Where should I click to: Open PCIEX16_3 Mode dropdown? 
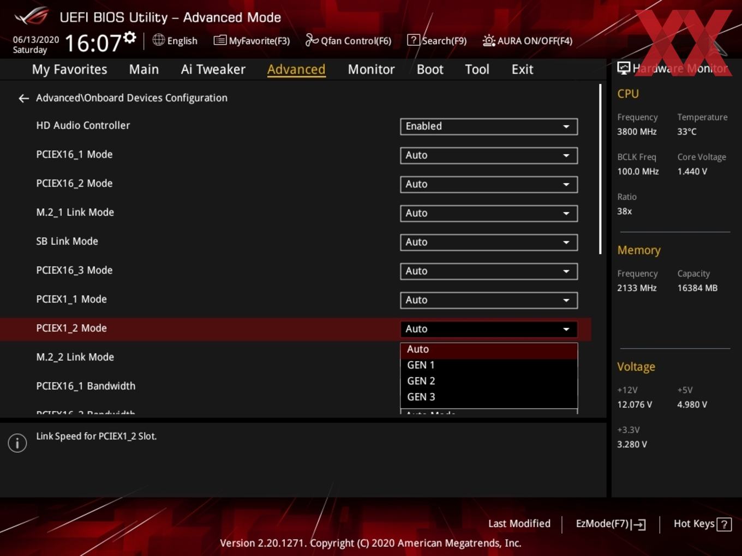pos(489,271)
